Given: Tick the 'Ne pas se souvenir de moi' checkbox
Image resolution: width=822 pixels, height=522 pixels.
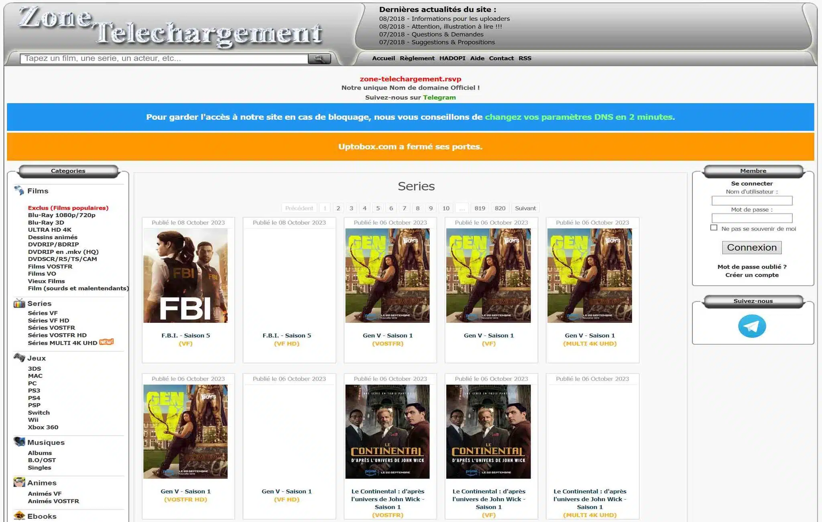Looking at the screenshot, I should pyautogui.click(x=714, y=228).
